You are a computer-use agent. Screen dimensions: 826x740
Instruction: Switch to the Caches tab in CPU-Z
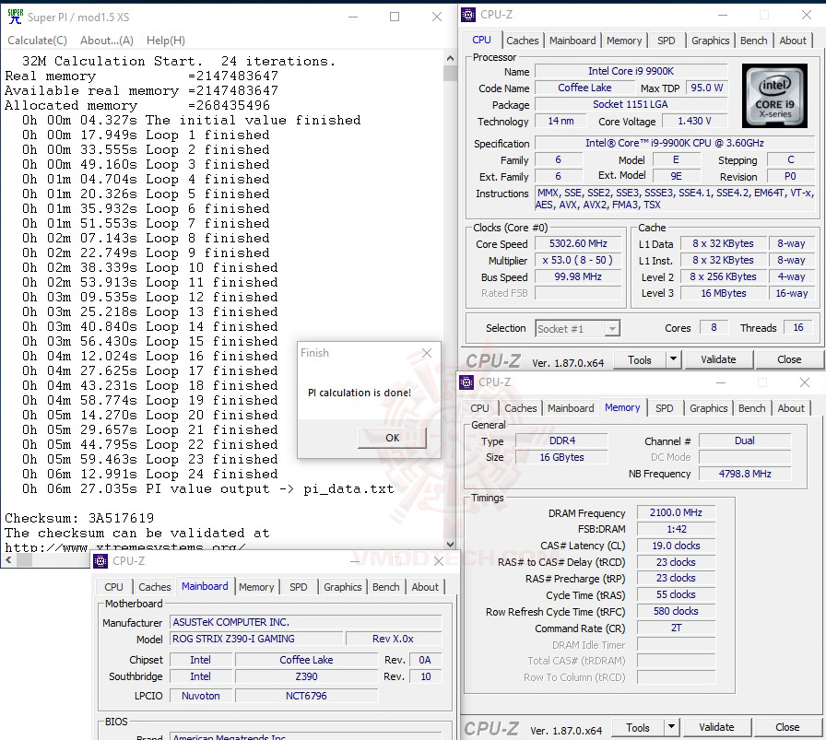click(523, 41)
